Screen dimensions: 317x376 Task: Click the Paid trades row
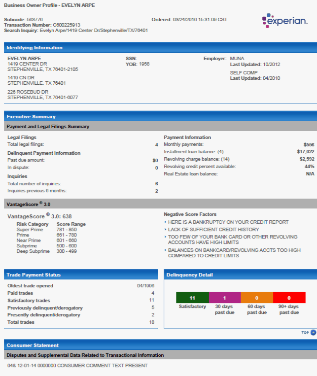point(81,293)
